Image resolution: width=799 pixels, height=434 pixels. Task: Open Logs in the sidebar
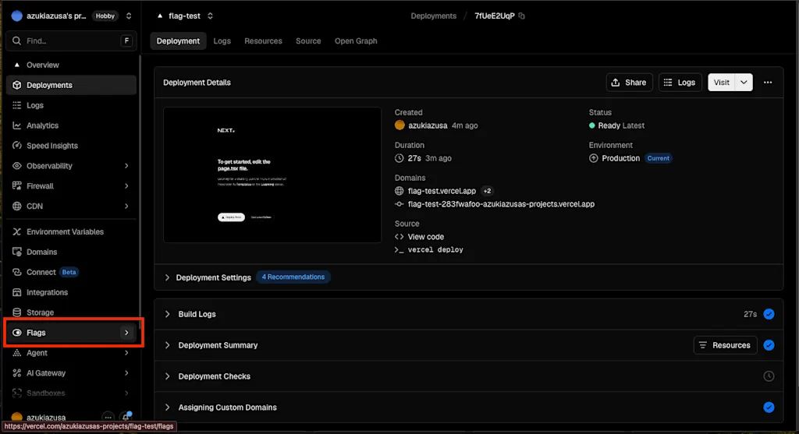coord(71,105)
